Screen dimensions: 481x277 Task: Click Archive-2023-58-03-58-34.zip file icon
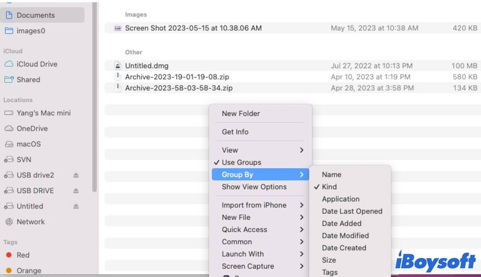[118, 88]
